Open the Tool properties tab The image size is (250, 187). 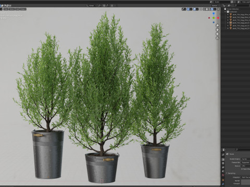pyautogui.click(x=223, y=155)
